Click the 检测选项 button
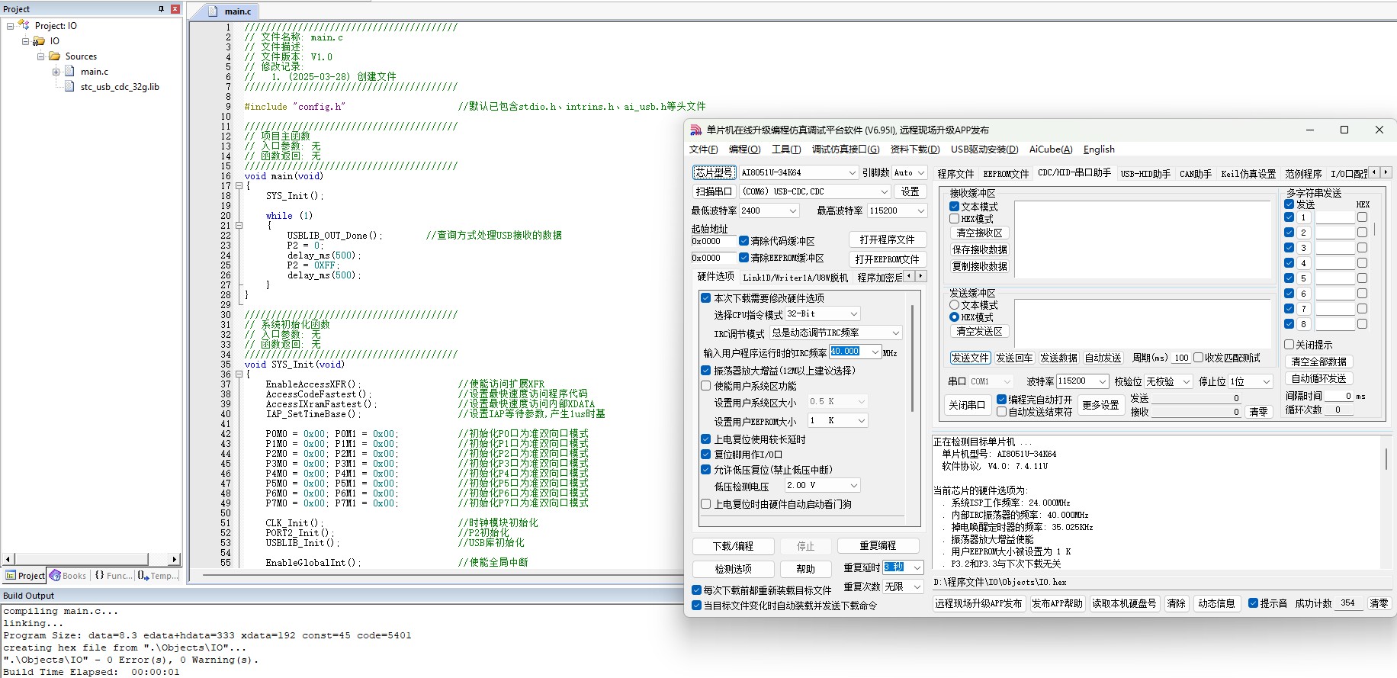The image size is (1397, 678). pos(733,570)
